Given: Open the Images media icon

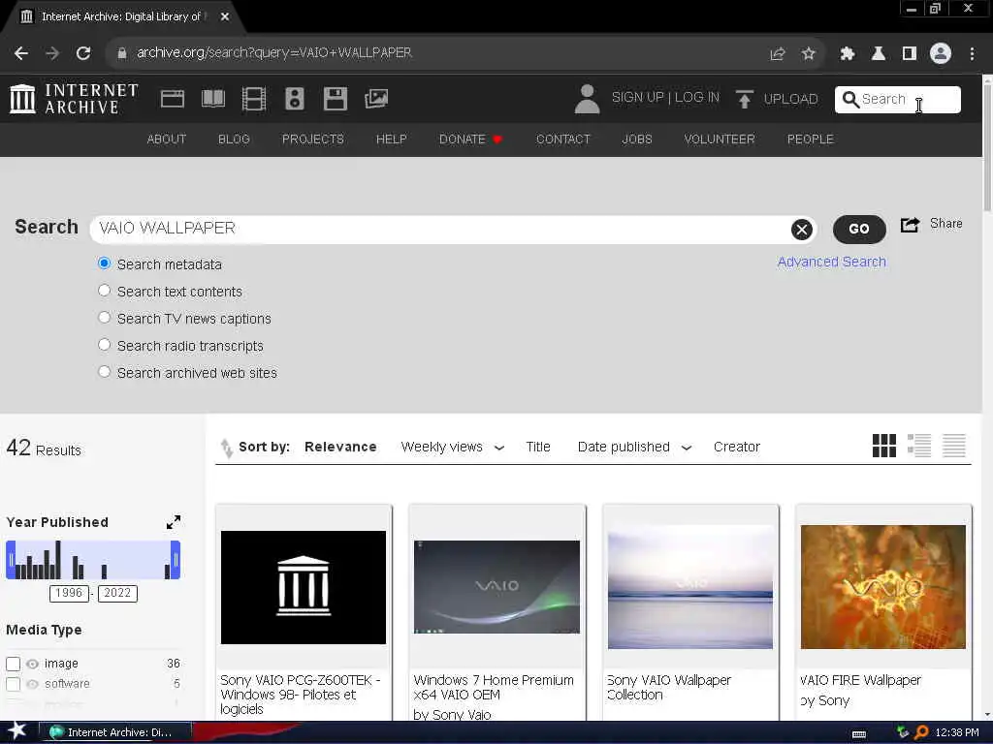Looking at the screenshot, I should tap(376, 99).
